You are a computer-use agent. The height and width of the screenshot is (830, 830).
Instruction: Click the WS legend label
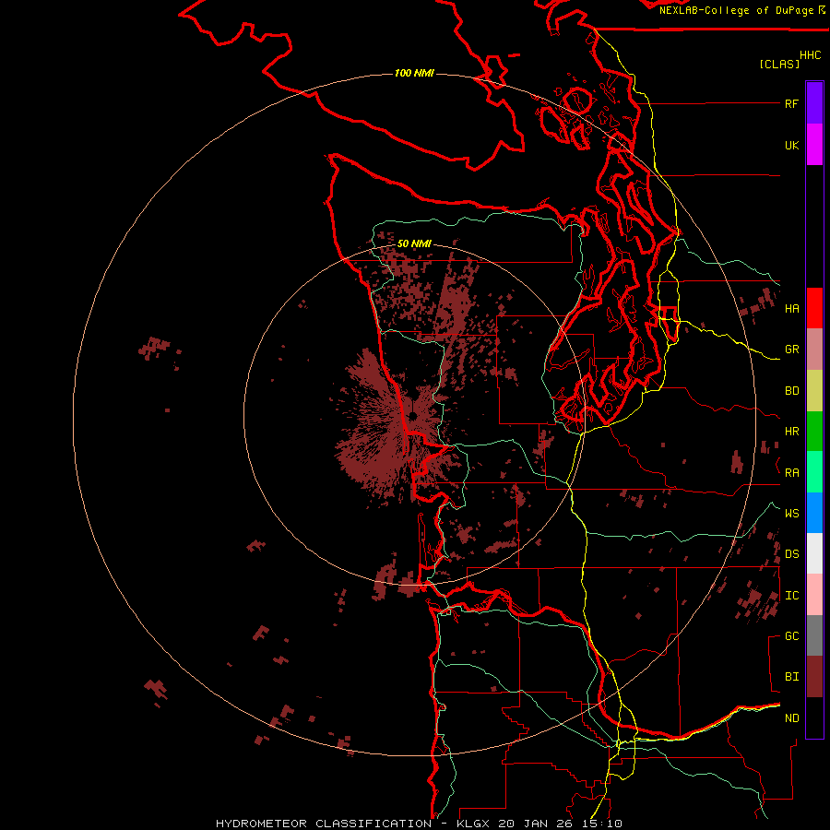click(x=791, y=514)
